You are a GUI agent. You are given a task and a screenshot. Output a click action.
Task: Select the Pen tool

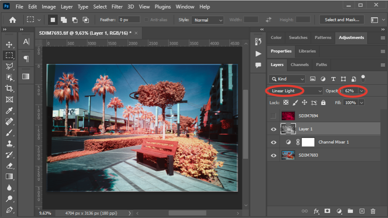(9, 210)
